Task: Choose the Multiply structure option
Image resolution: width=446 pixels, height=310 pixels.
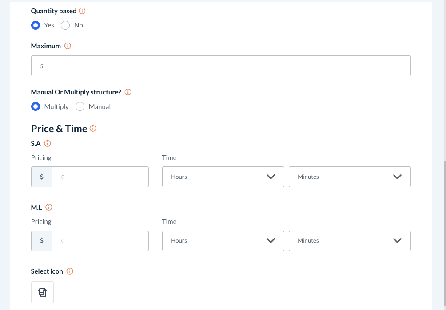Action: coord(36,107)
